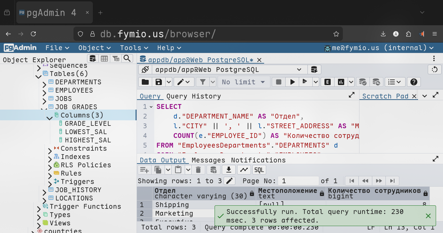
Task: Save the query with the floppy disk icon
Action: [x=159, y=82]
